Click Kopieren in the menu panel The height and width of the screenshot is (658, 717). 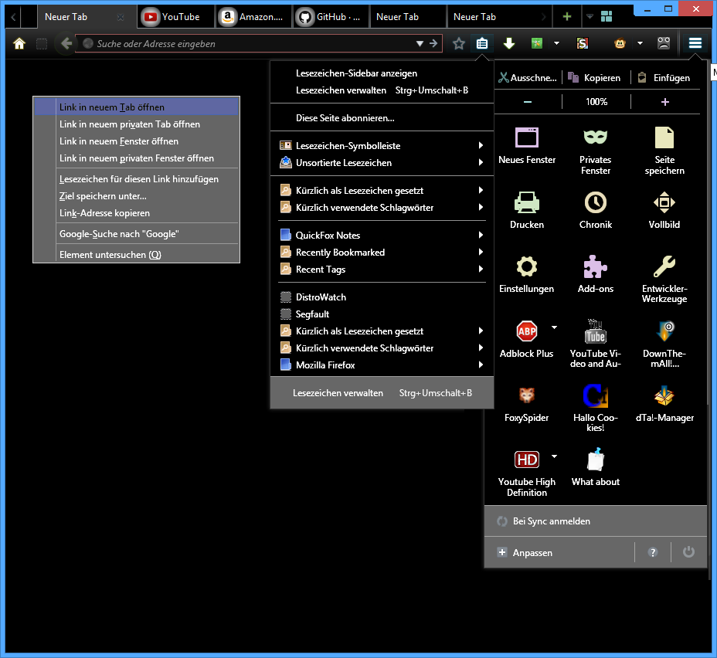click(596, 78)
